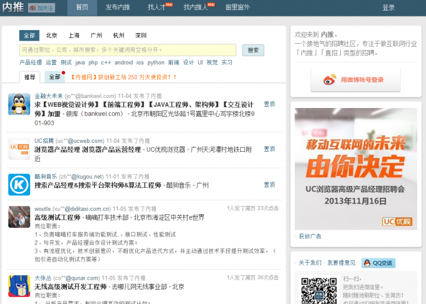426x304 pixels.
Task: Click the 测试 keyword link
Action: click(x=66, y=63)
